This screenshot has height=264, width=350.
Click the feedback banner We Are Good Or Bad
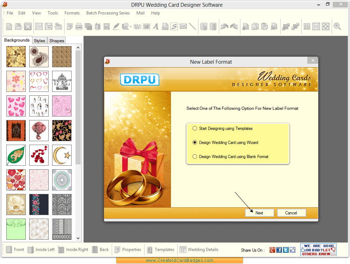pyautogui.click(x=318, y=250)
